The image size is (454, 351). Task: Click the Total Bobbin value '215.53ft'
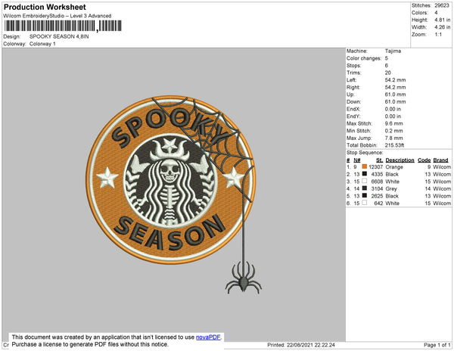pos(394,145)
